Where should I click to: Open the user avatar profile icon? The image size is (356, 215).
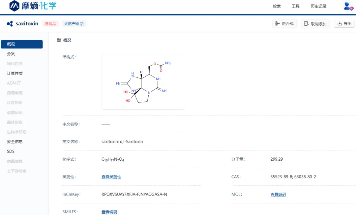point(348,6)
